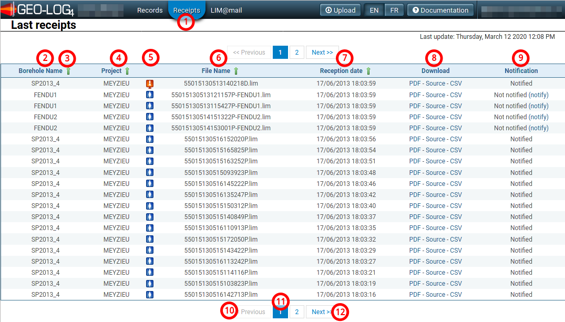Click the notify link in the first FENDU1 row
This screenshot has height=322, width=565.
[538, 95]
